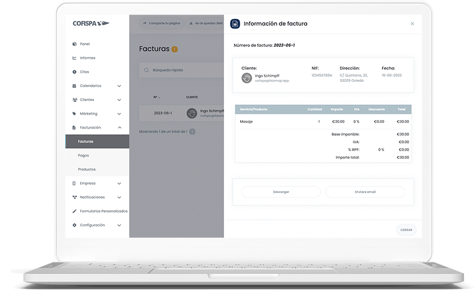Click the Citas clock icon
This screenshot has height=290, width=476.
pos(75,72)
